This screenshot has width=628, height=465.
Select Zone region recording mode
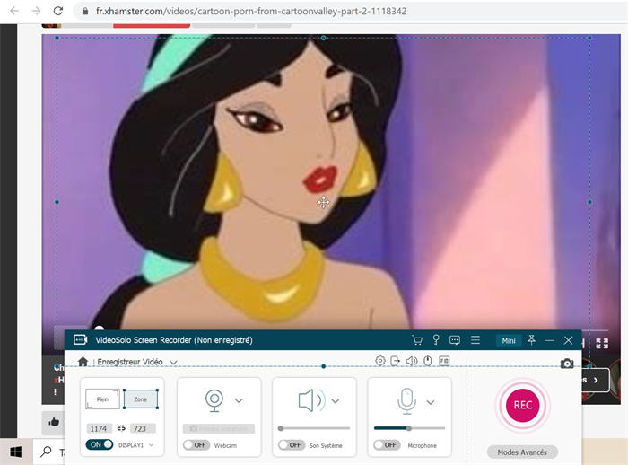[141, 399]
